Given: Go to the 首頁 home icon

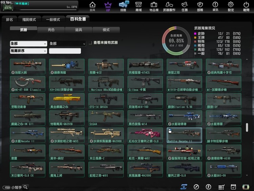Looking at the screenshot, I should click(92, 6).
